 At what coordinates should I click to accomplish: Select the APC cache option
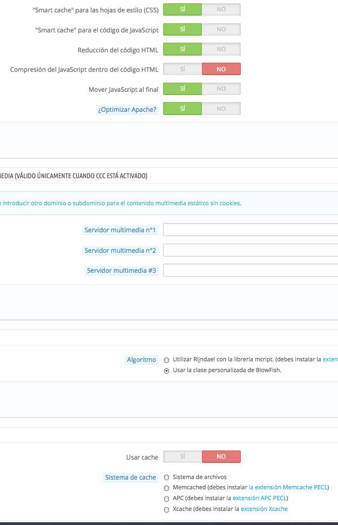(166, 499)
